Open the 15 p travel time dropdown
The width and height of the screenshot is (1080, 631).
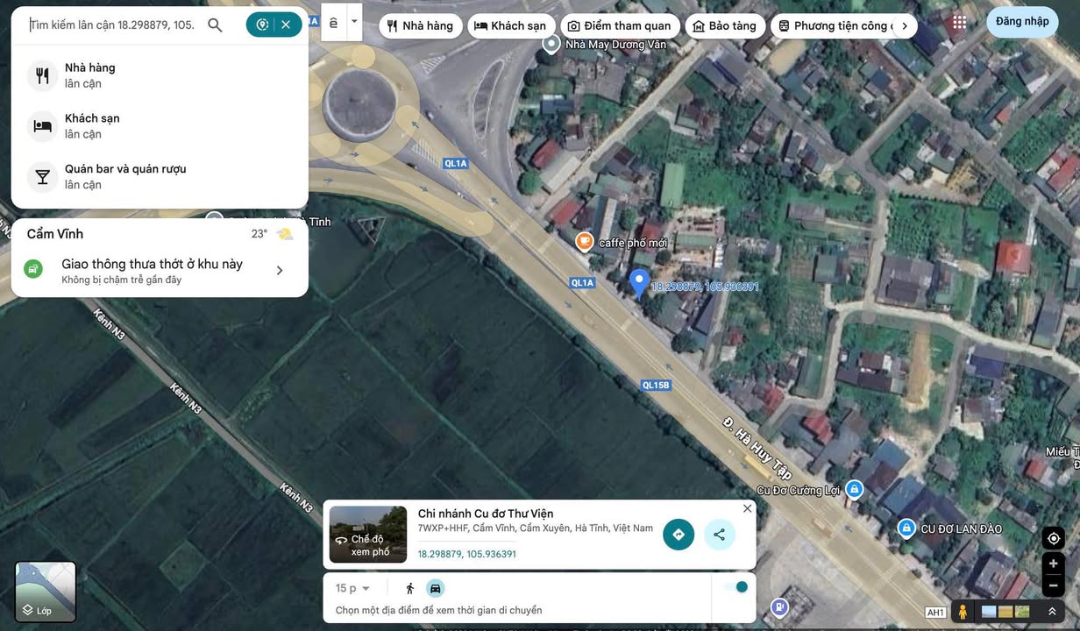352,588
